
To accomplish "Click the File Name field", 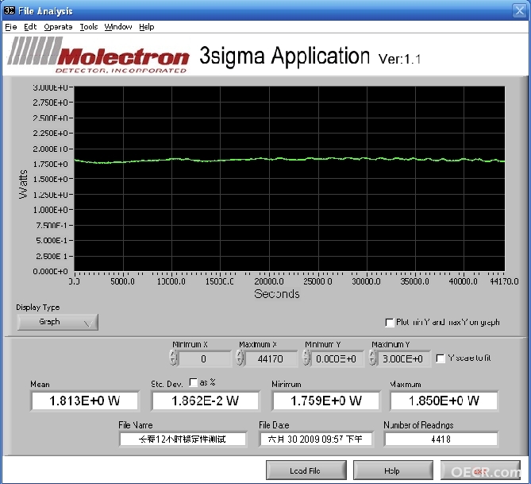I will click(183, 439).
